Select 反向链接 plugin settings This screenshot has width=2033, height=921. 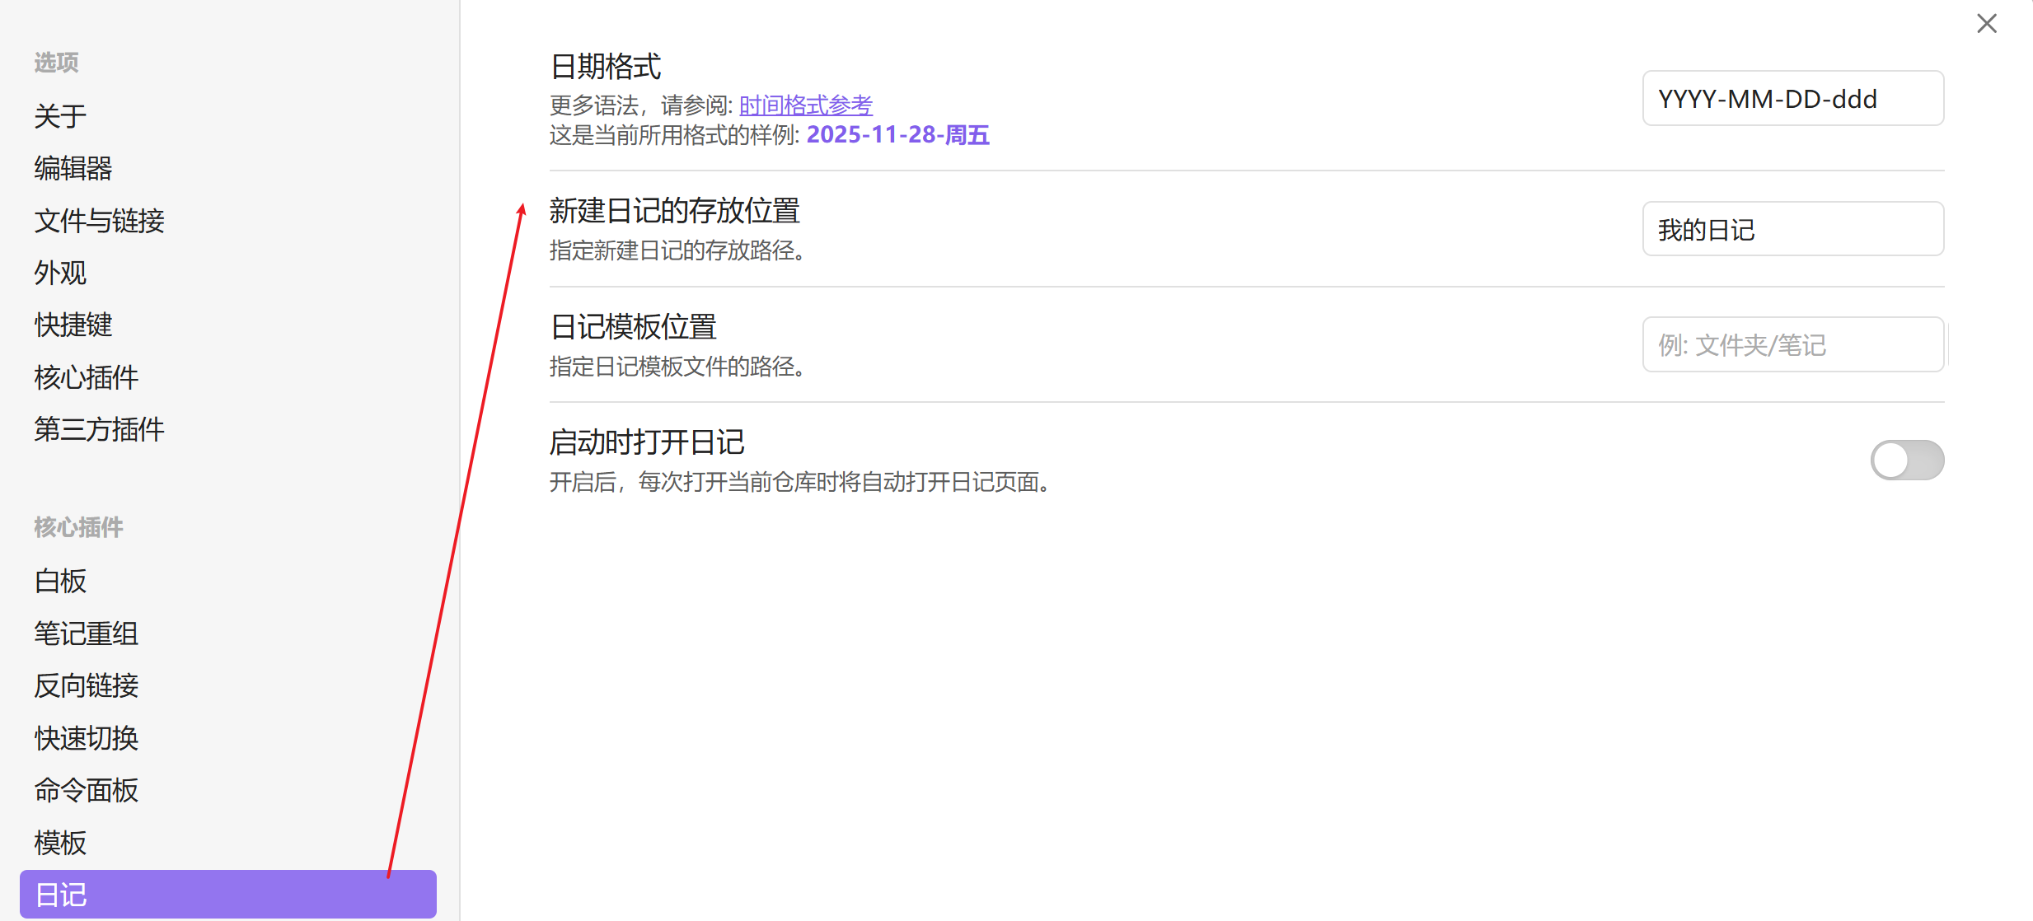86,685
